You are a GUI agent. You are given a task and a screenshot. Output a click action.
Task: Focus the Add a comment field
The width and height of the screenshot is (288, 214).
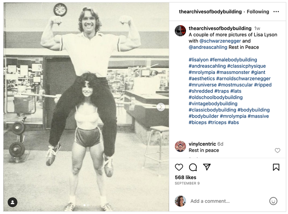coord(210,201)
